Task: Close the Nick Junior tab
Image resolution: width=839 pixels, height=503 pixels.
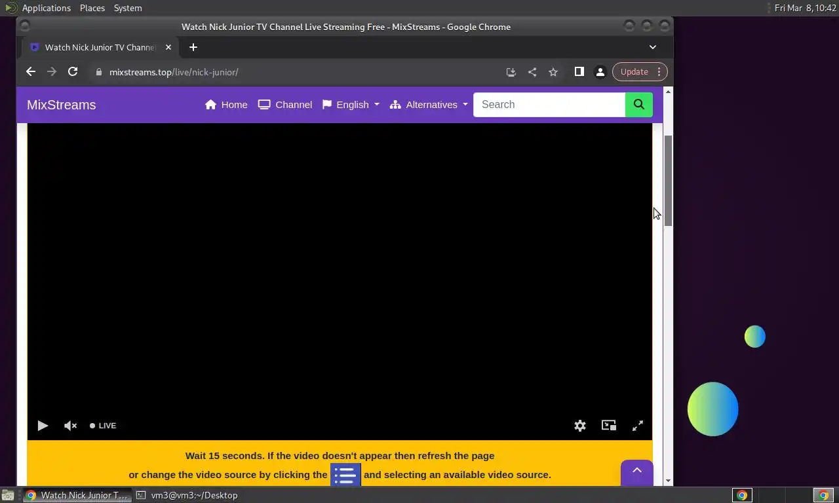Action: (168, 47)
